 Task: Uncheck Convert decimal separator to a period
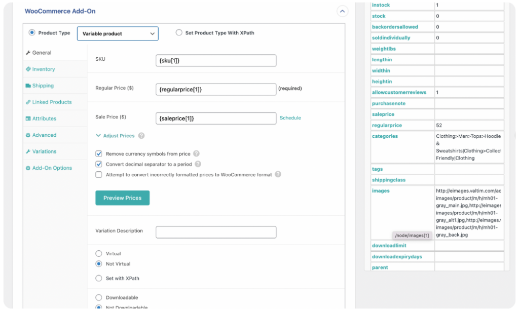99,164
